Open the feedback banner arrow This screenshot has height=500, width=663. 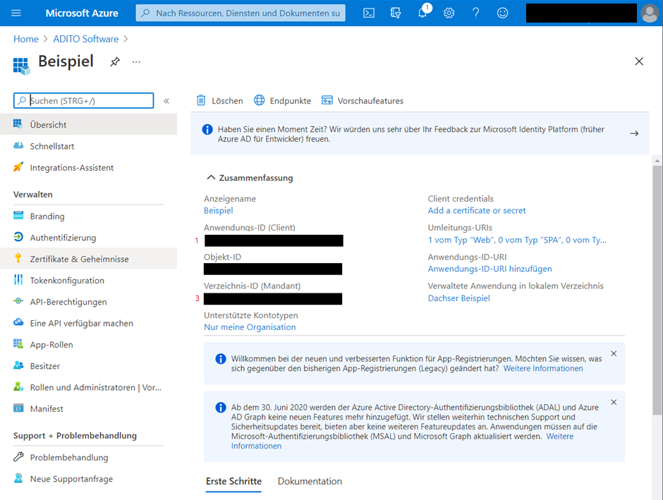634,133
